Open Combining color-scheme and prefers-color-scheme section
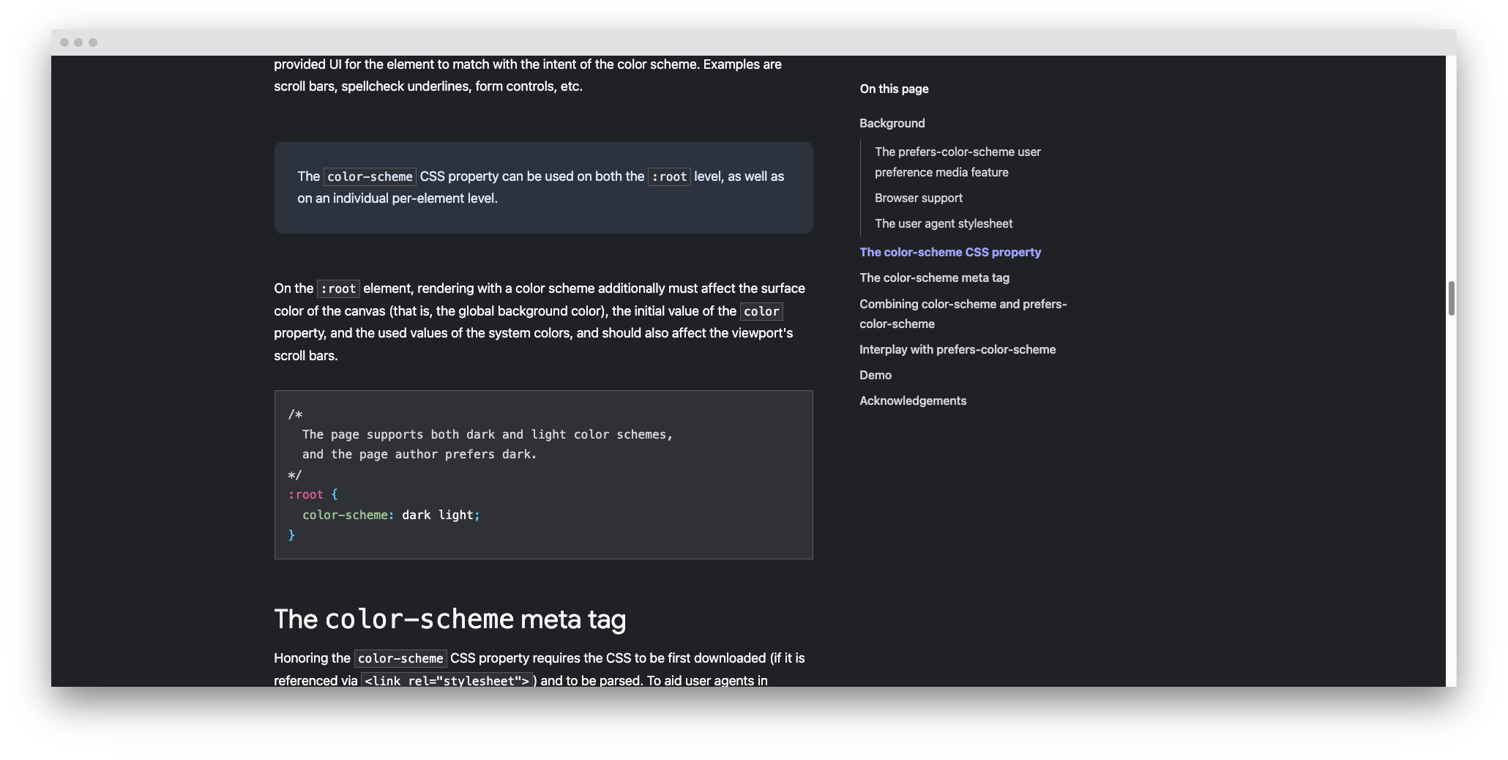This screenshot has width=1508, height=760. tap(963, 313)
